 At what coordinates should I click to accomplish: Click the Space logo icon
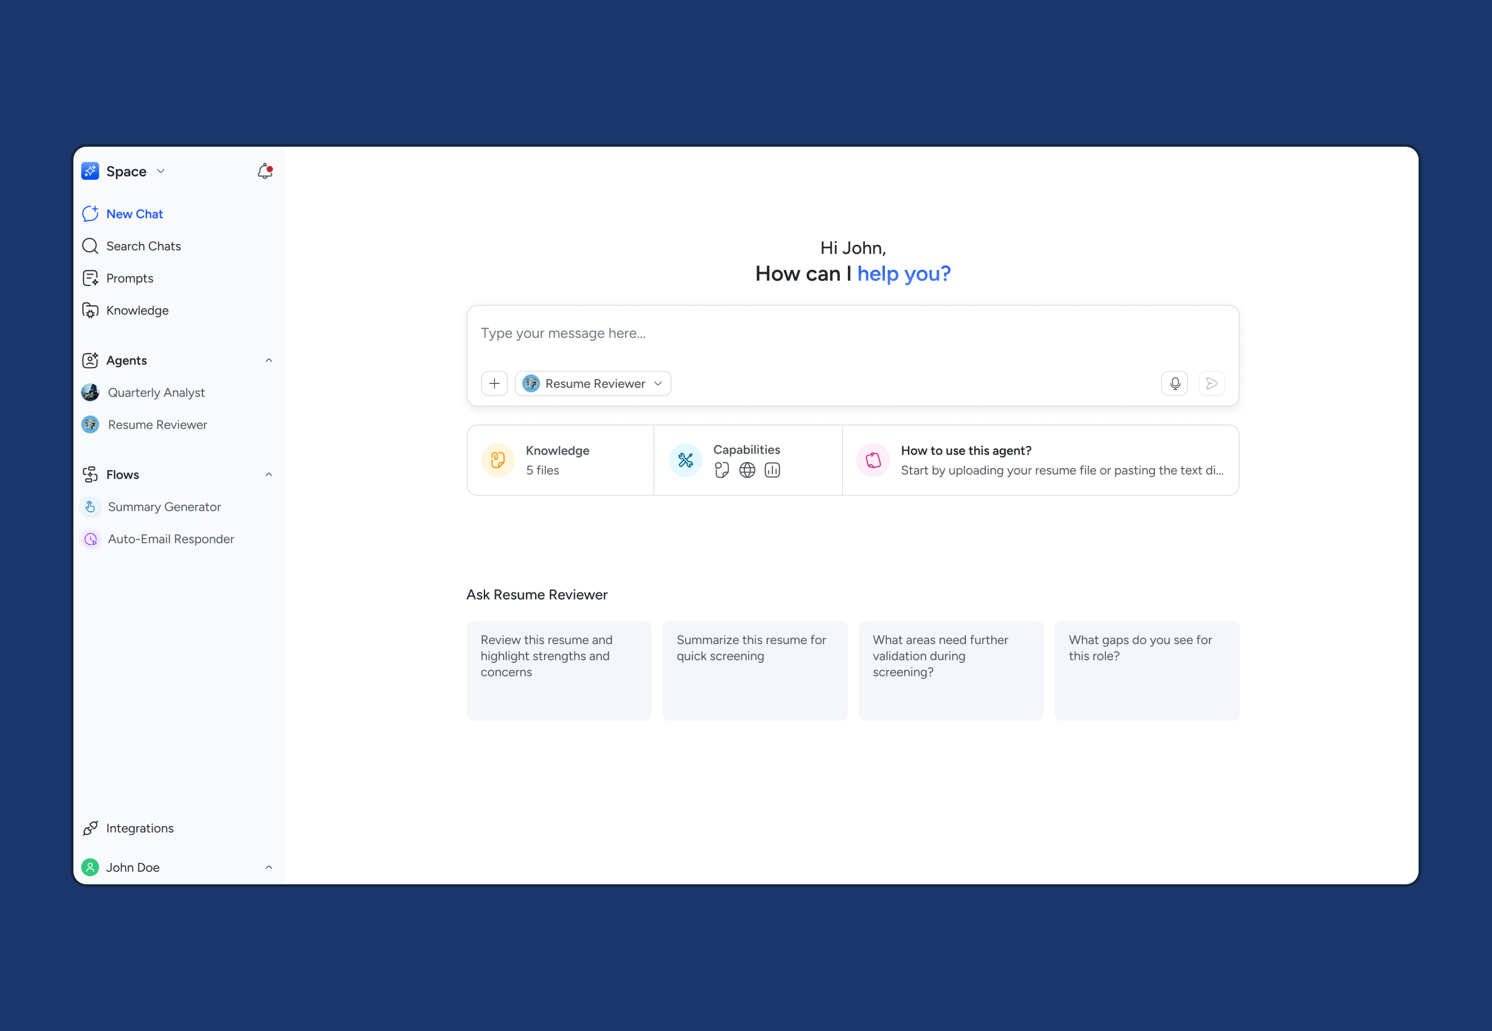[x=90, y=171]
